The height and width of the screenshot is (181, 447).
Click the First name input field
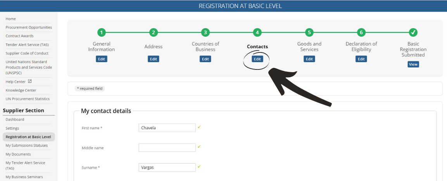pyautogui.click(x=167, y=128)
